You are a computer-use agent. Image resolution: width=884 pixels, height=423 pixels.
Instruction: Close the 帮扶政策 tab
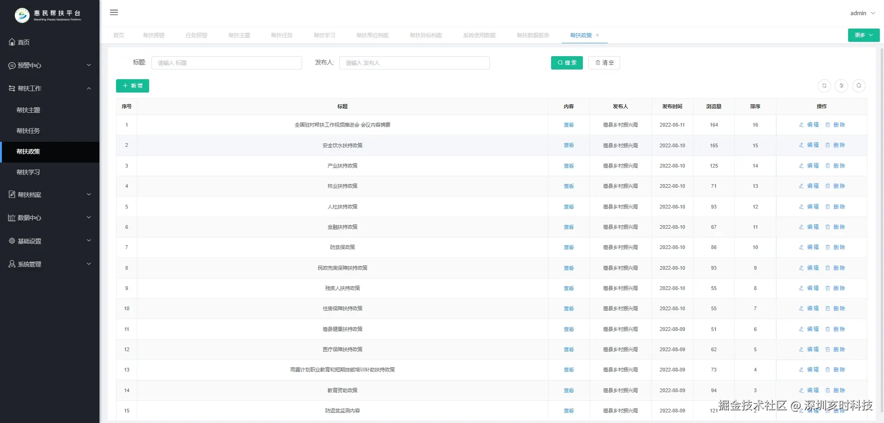(598, 35)
